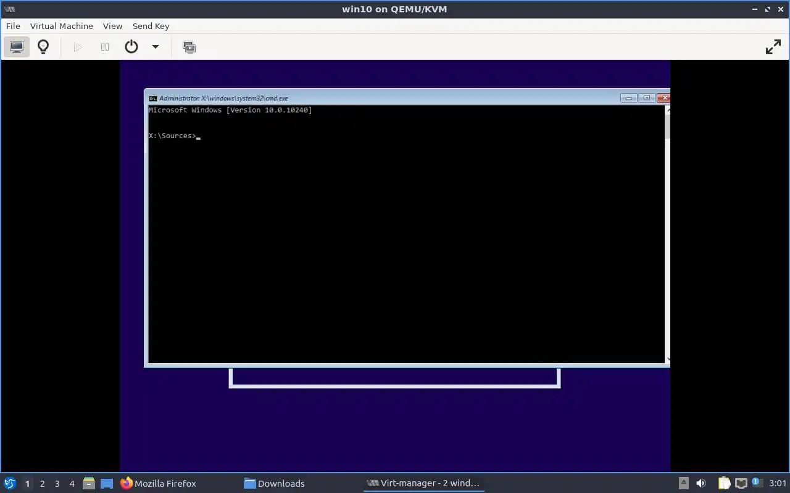Open the network status tray icon
790x493 pixels.
(x=741, y=483)
